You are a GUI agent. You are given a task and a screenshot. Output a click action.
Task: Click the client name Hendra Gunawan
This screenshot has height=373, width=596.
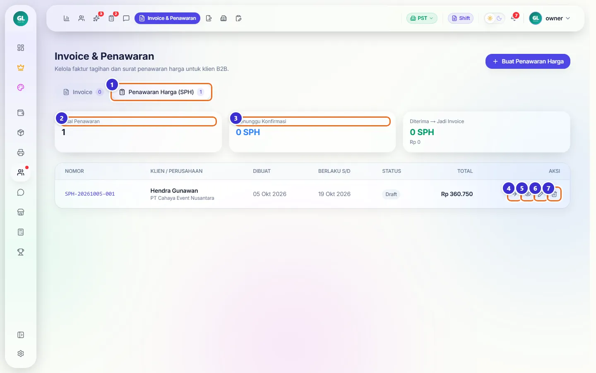pyautogui.click(x=174, y=191)
